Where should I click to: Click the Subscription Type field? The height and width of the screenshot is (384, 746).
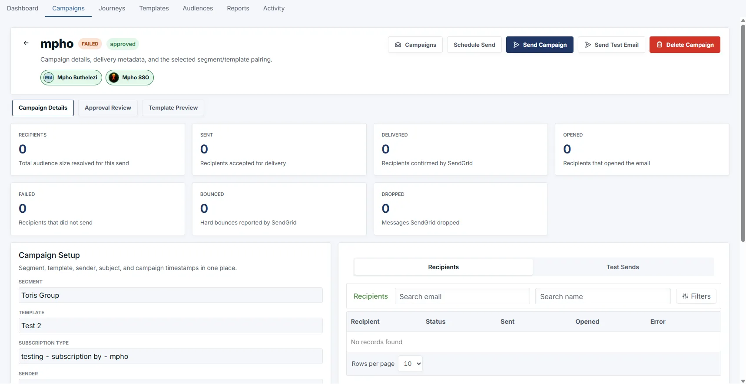(171, 356)
